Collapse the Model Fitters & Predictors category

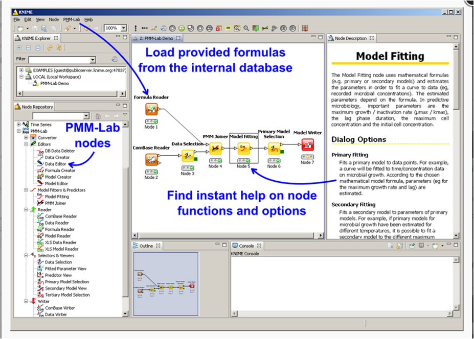26,190
